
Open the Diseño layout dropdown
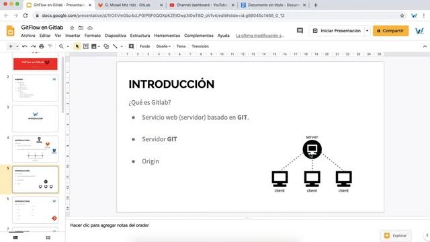pos(163,46)
